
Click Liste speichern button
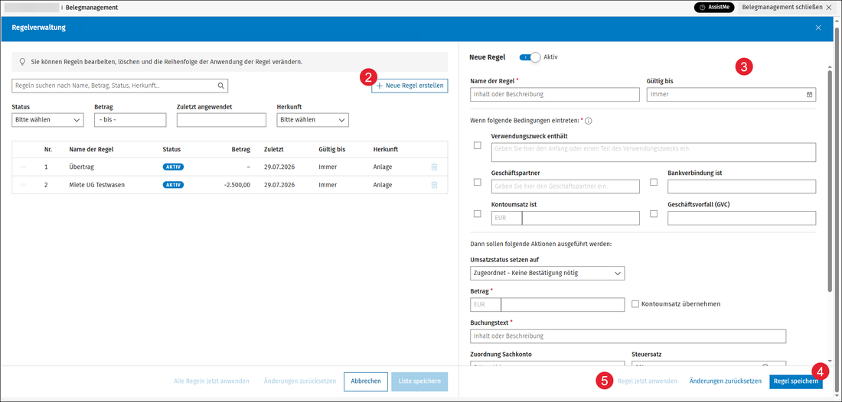pyautogui.click(x=420, y=381)
